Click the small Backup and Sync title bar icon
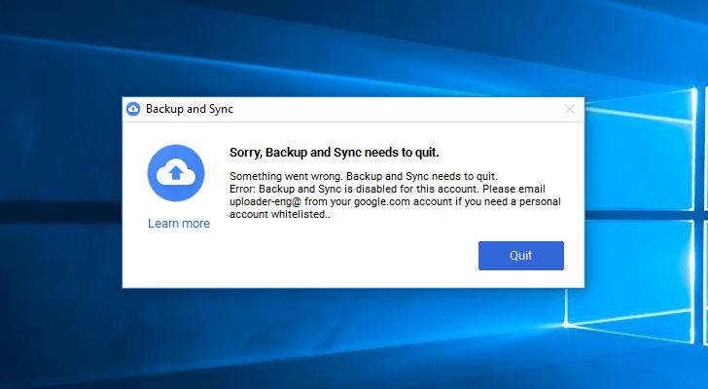 coord(133,109)
